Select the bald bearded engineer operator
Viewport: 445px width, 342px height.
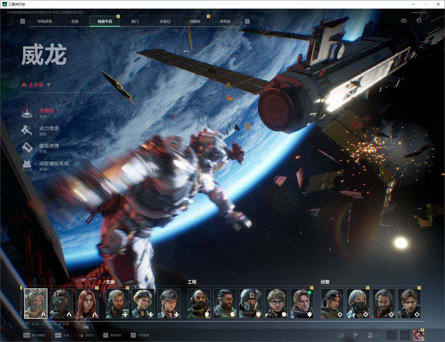(x=199, y=303)
